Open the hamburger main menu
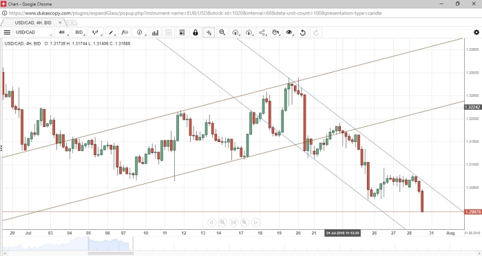The width and height of the screenshot is (482, 256). (7, 32)
